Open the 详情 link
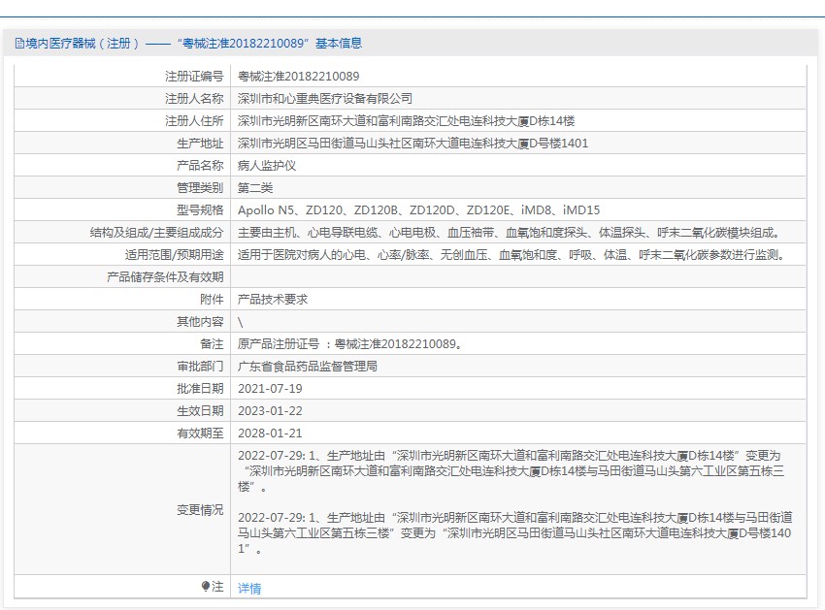 (x=249, y=588)
